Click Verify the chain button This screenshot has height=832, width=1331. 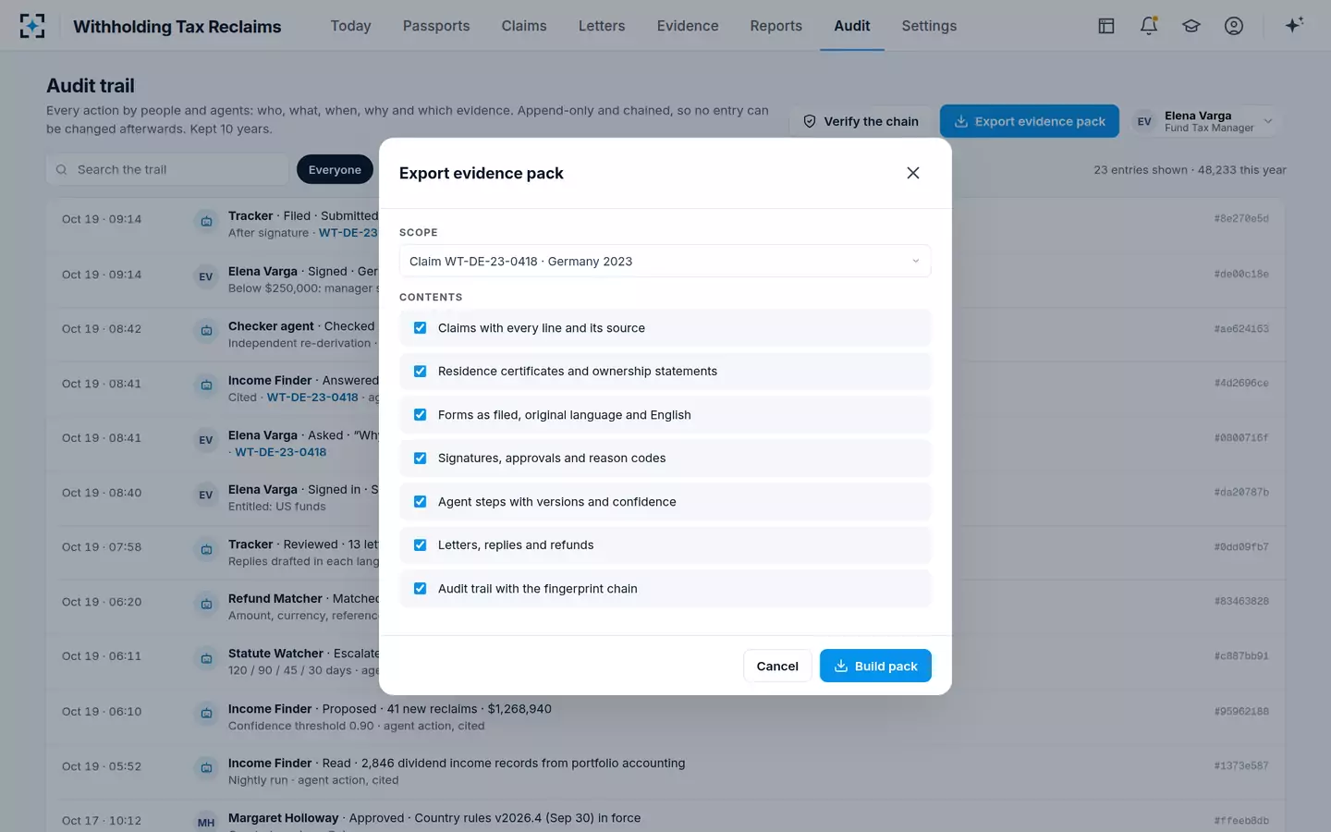pyautogui.click(x=861, y=121)
